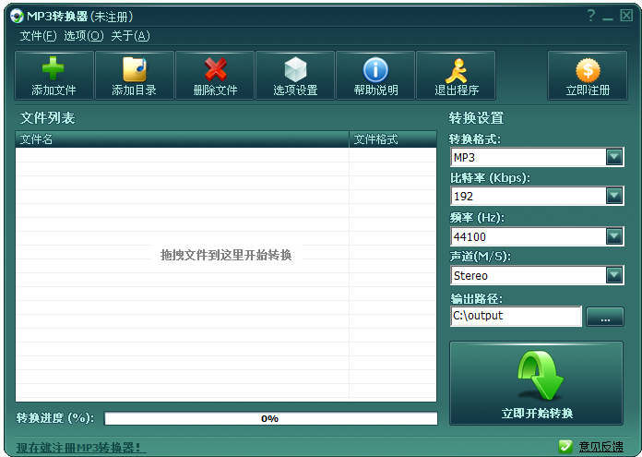Open Add Directory (添加目录) folder icon
642x457 pixels.
[x=134, y=70]
